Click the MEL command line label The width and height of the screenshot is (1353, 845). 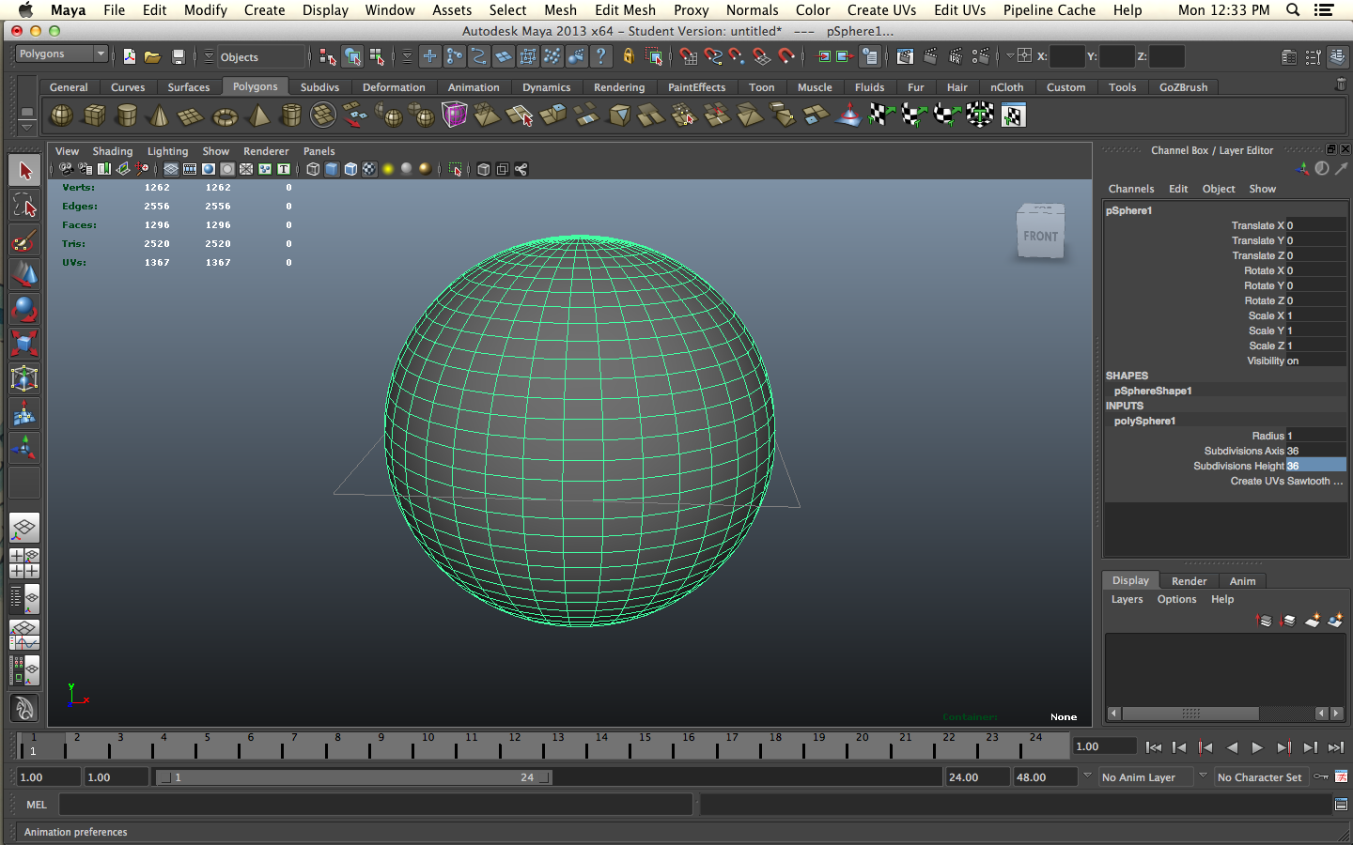tap(37, 805)
